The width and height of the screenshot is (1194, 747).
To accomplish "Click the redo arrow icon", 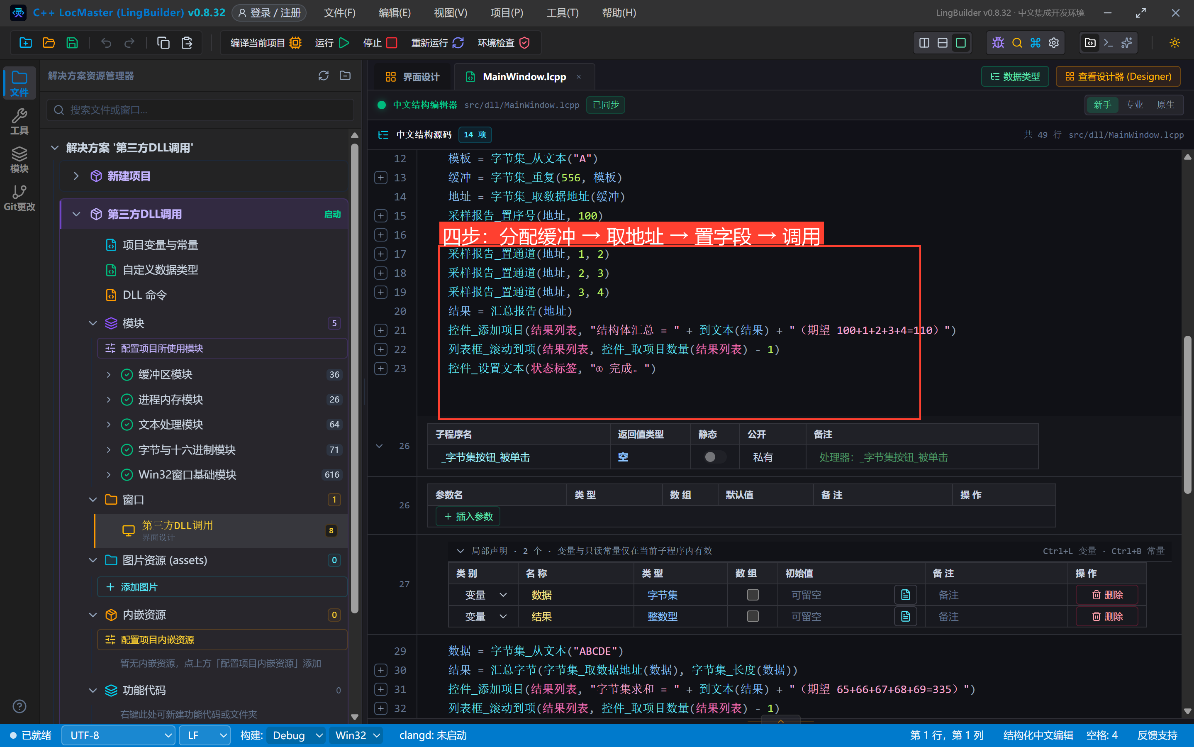I will pyautogui.click(x=129, y=43).
